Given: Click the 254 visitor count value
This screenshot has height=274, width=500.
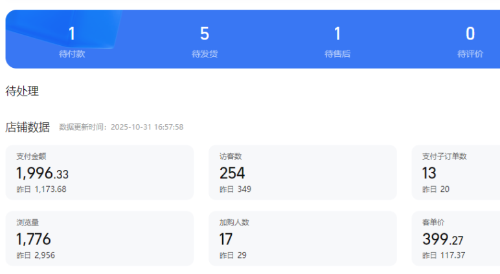Looking at the screenshot, I should point(232,173).
